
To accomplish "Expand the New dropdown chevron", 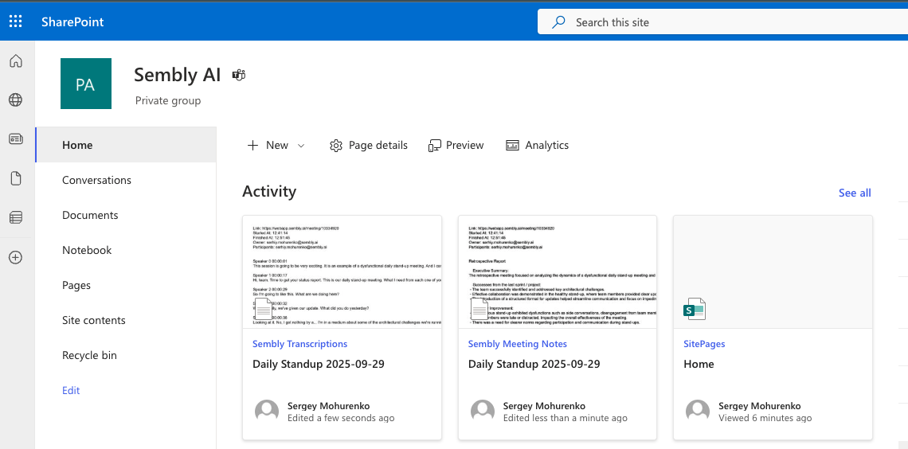I will 301,146.
